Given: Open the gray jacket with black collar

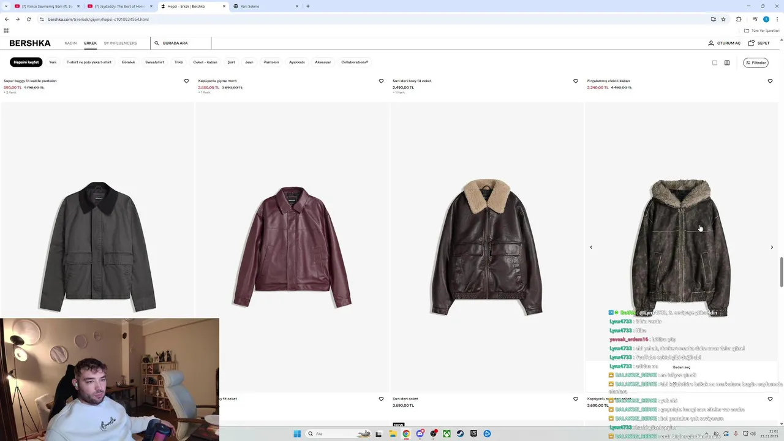Looking at the screenshot, I should pos(97,246).
